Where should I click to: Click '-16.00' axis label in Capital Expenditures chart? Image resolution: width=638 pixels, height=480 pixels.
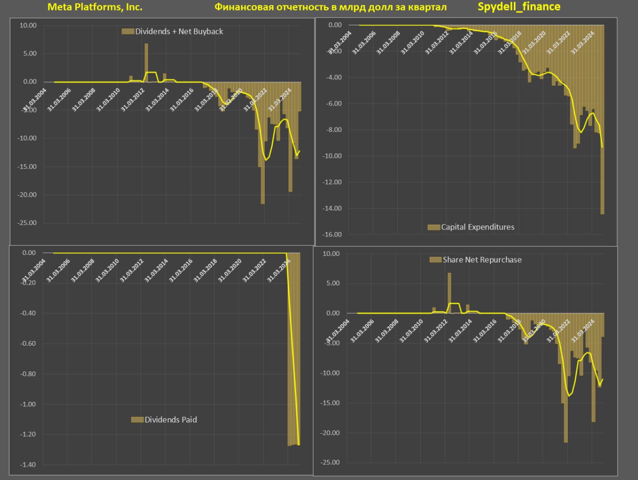331,235
